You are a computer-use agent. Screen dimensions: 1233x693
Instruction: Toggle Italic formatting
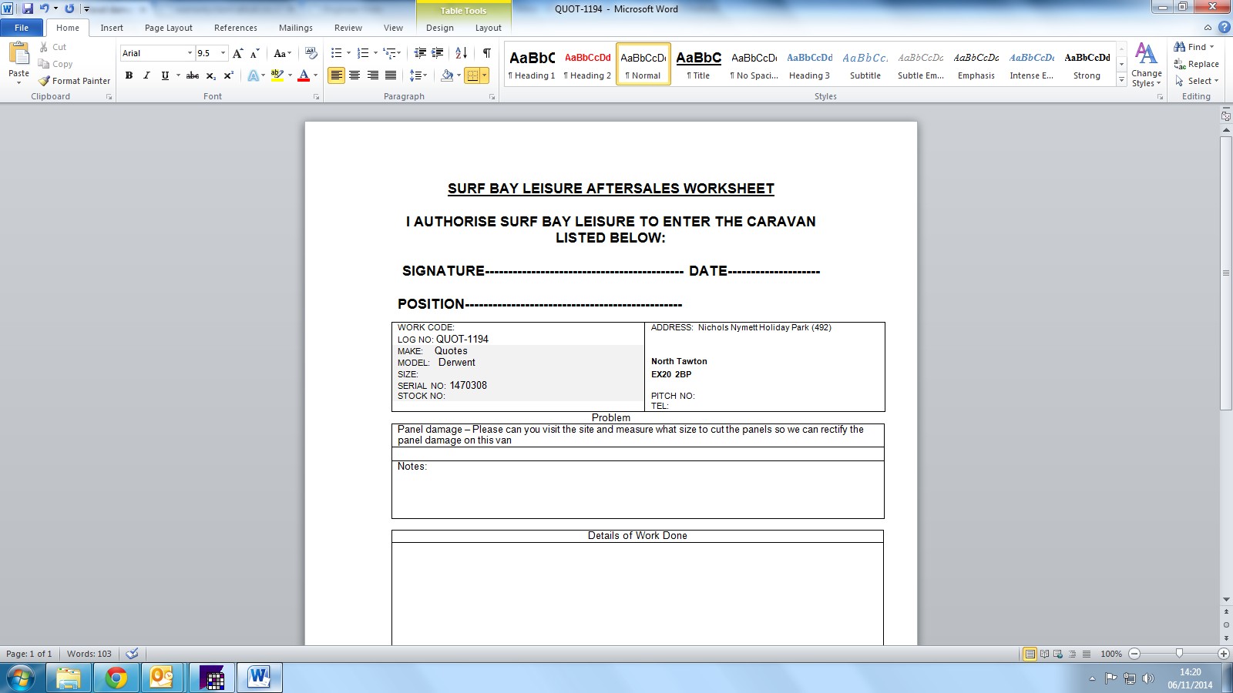[146, 75]
